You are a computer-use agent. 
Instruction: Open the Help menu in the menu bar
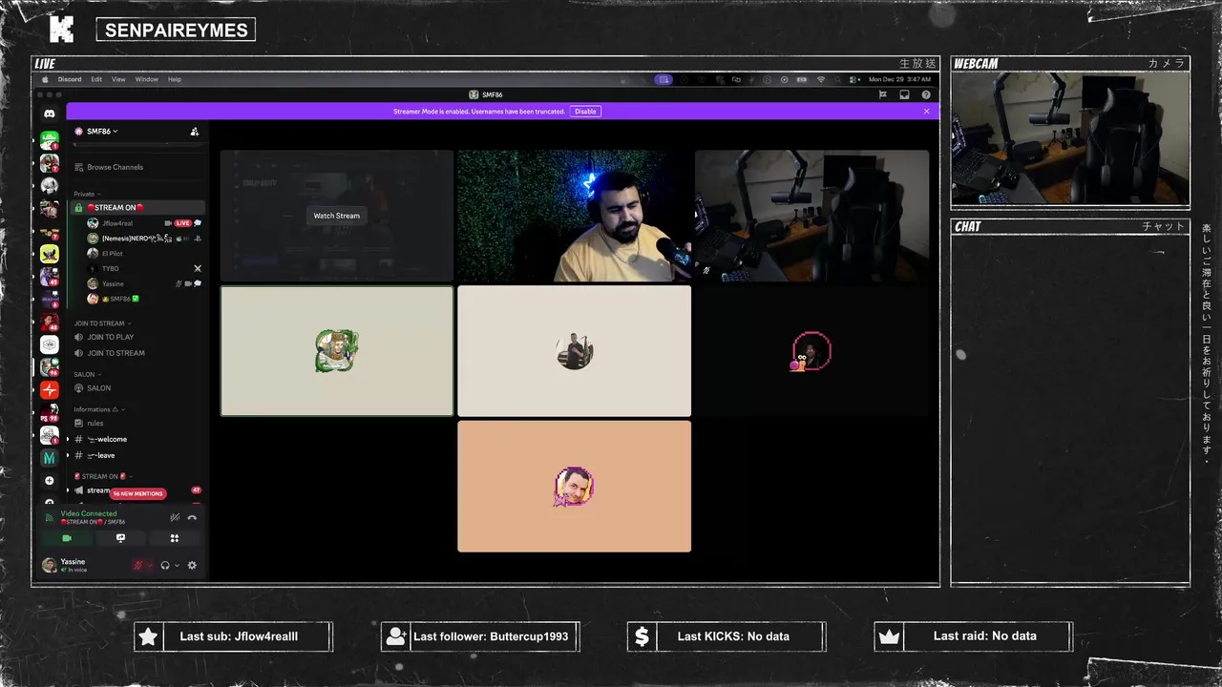[x=175, y=79]
